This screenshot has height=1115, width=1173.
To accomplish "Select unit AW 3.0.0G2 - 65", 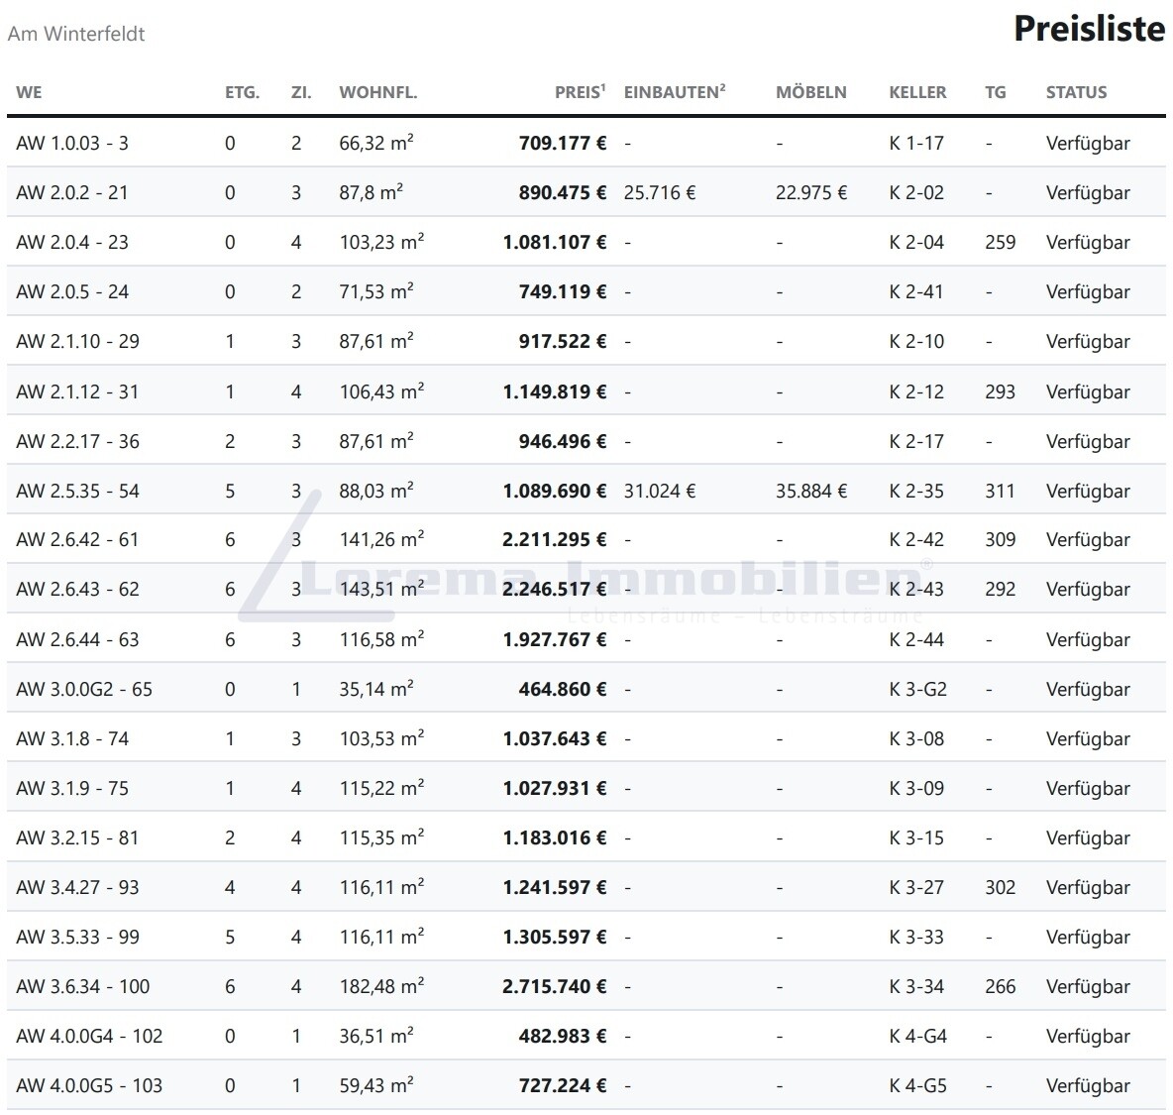I will pyautogui.click(x=84, y=689).
